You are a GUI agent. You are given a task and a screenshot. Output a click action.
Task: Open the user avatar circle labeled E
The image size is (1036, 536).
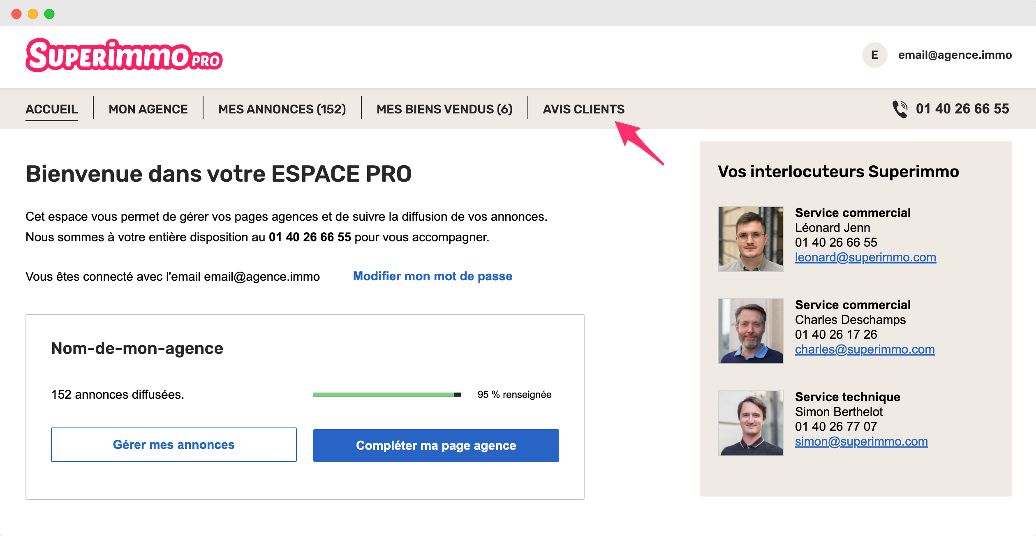874,55
